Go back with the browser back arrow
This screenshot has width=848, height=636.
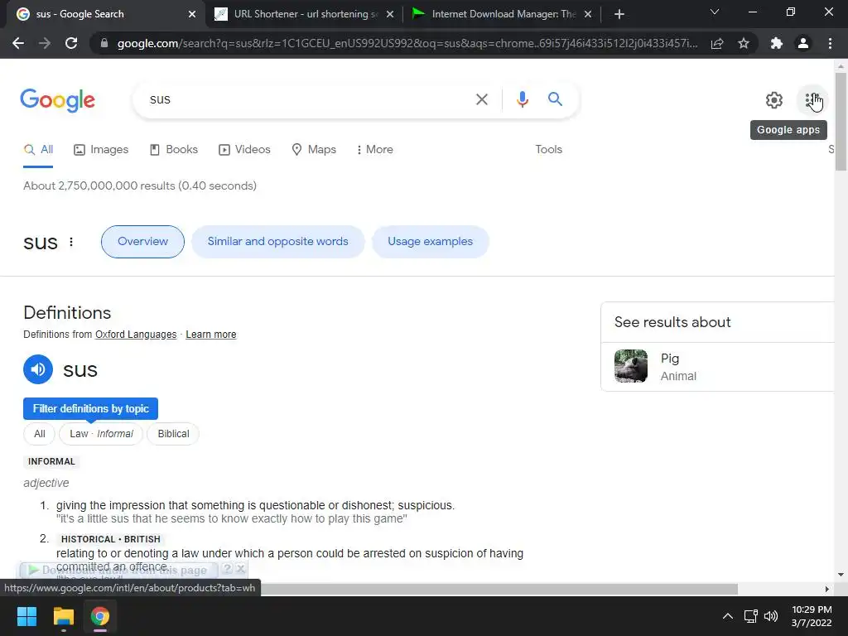pos(18,43)
